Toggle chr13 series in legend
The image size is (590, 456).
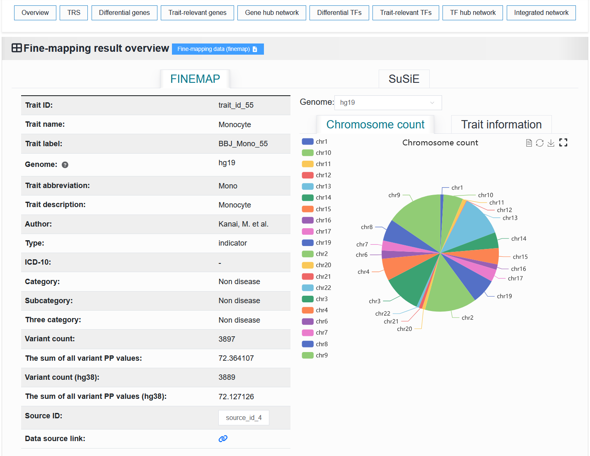[x=317, y=186]
